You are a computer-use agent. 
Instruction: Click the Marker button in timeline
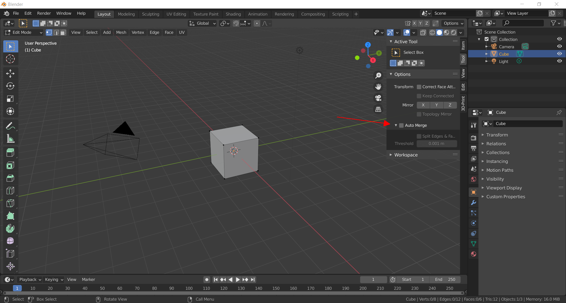[88, 279]
